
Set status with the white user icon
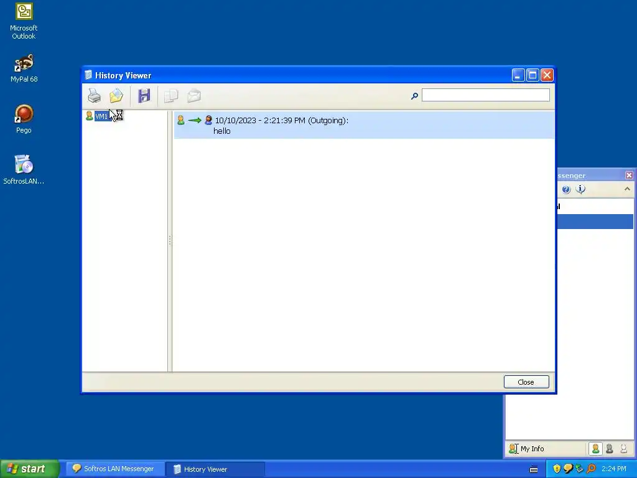pyautogui.click(x=623, y=449)
